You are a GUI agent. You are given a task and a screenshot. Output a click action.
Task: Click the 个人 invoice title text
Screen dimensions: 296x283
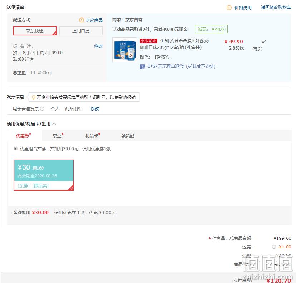point(55,109)
